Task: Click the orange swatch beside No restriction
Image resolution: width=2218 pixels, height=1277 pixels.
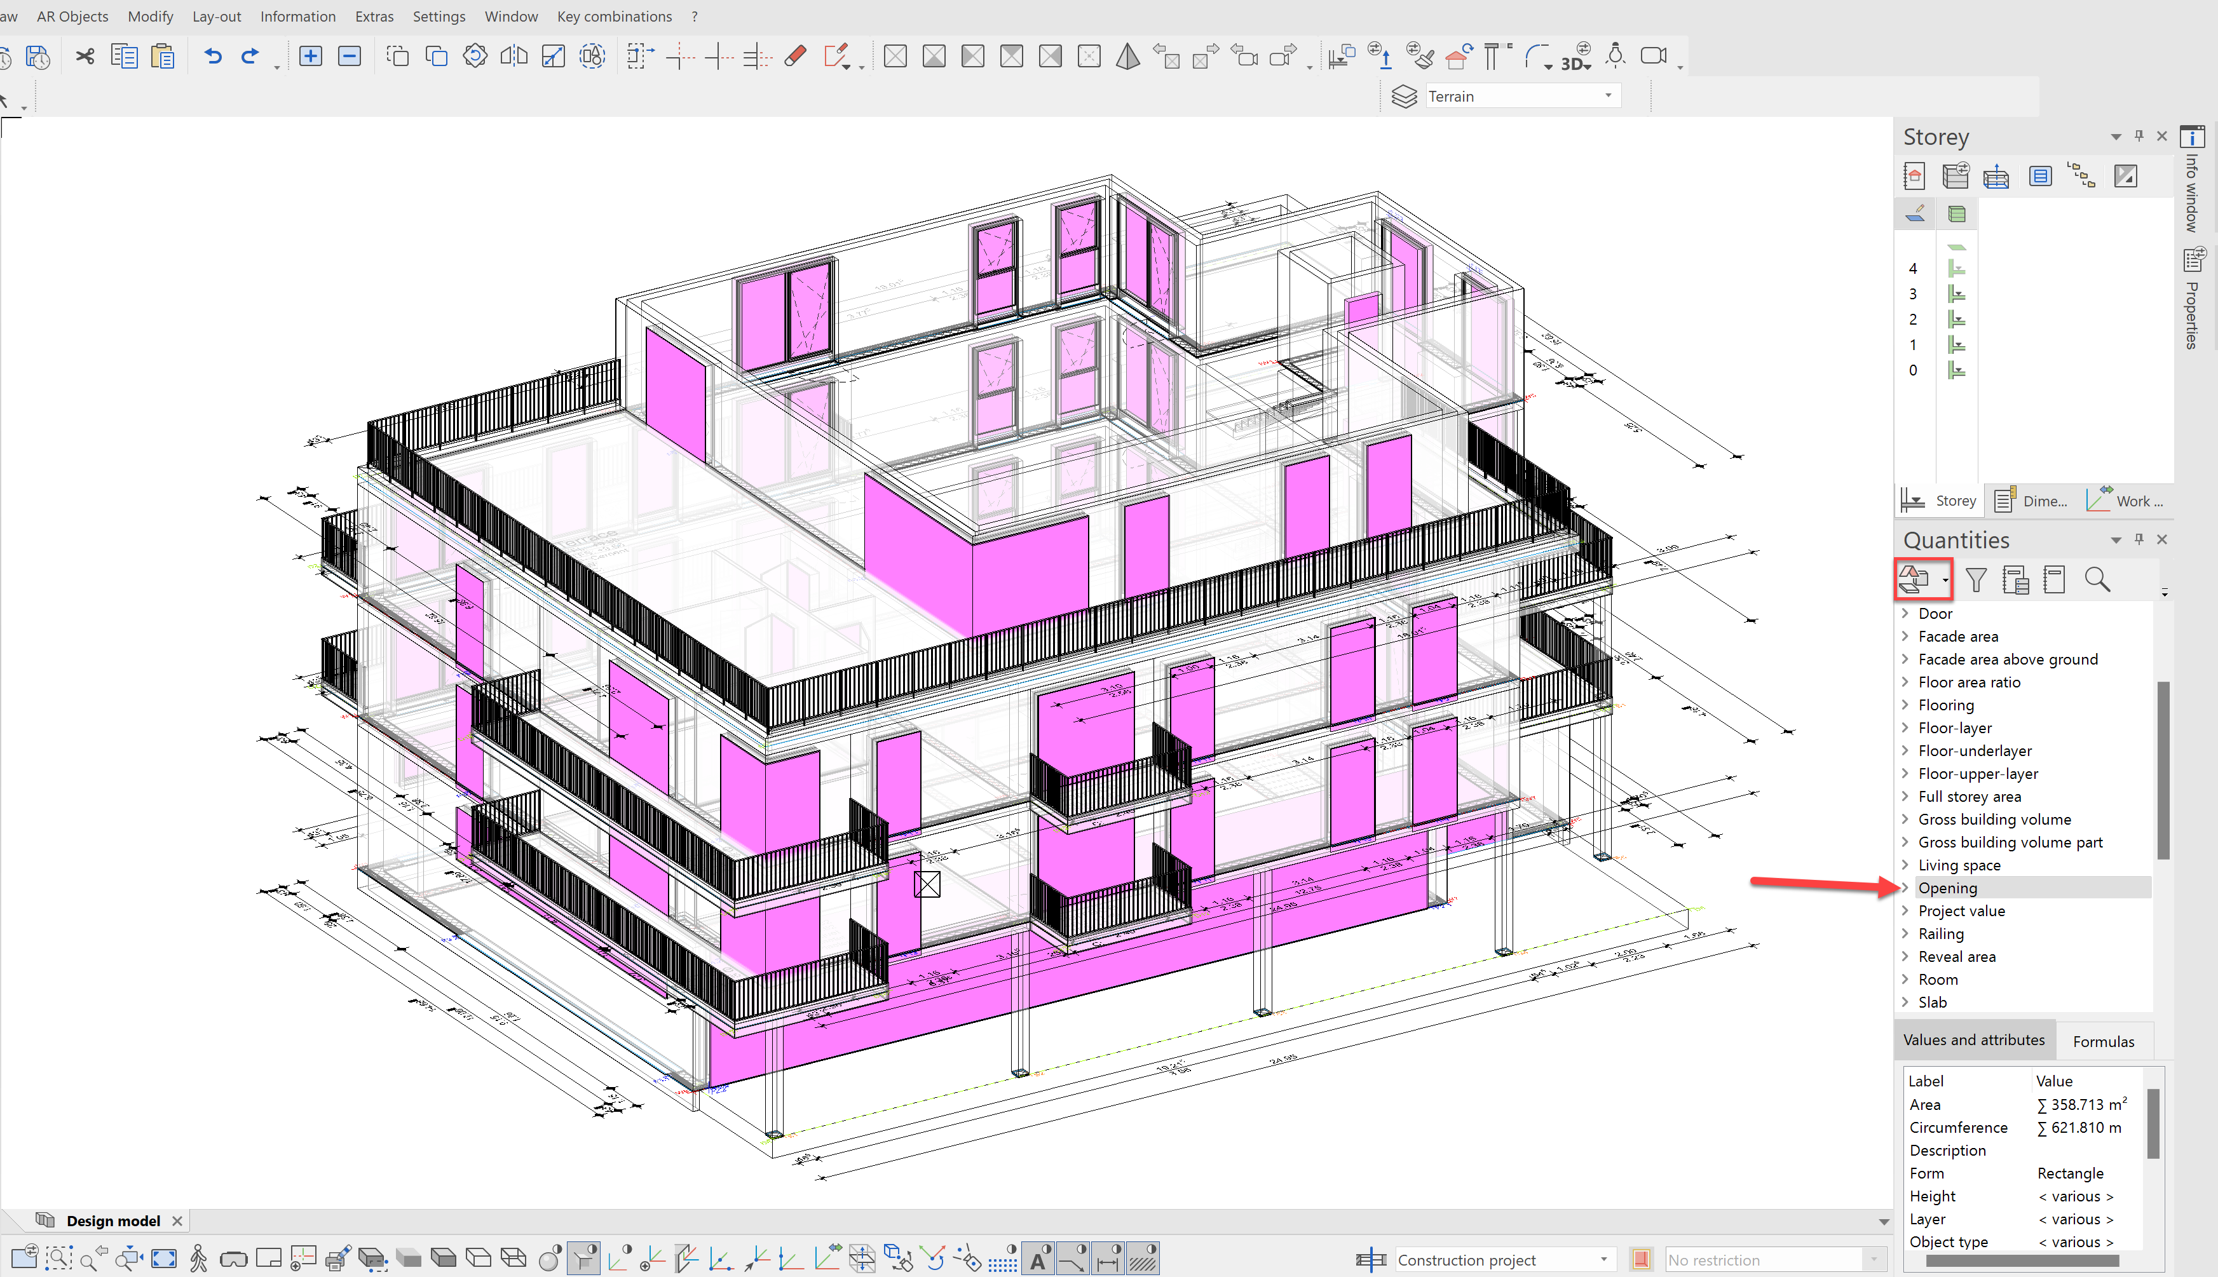Action: click(x=1641, y=1259)
